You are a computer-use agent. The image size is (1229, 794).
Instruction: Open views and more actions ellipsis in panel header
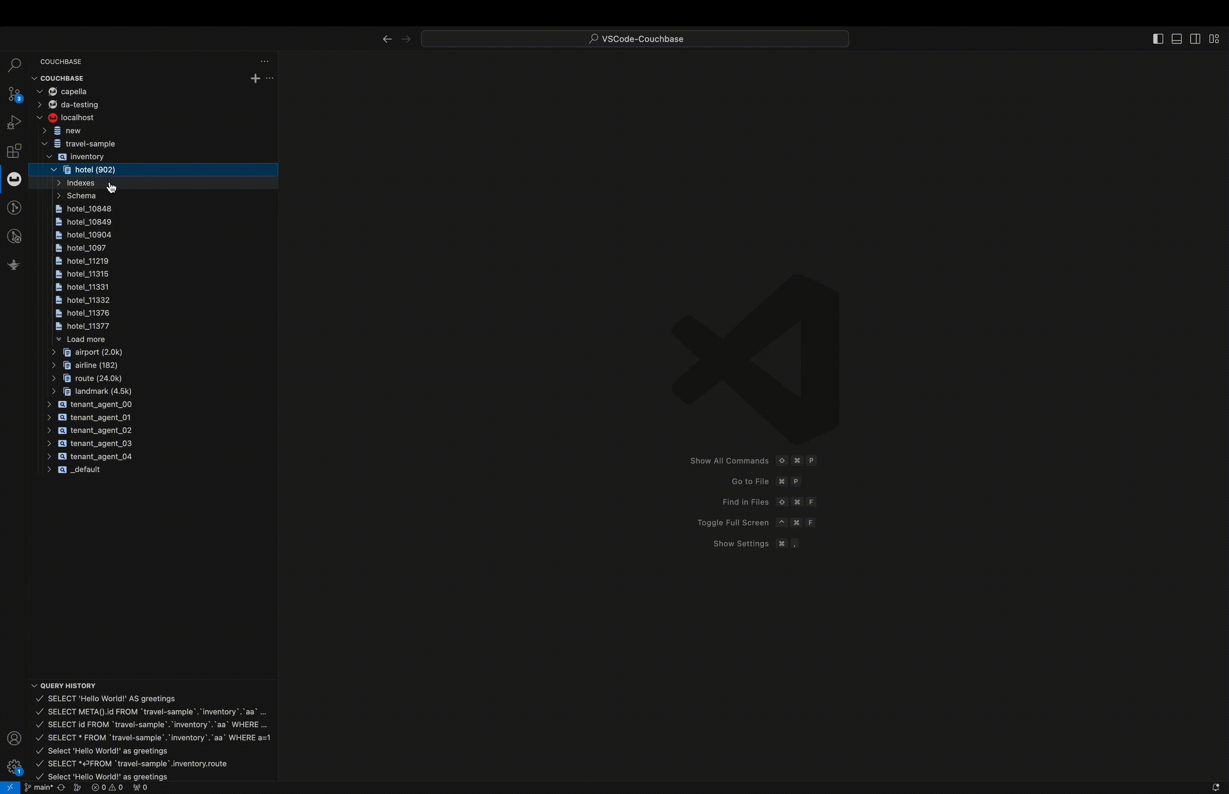(265, 61)
